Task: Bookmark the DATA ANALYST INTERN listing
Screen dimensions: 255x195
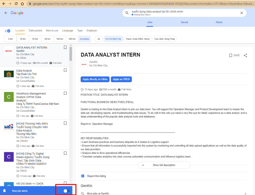Action: pos(65,48)
